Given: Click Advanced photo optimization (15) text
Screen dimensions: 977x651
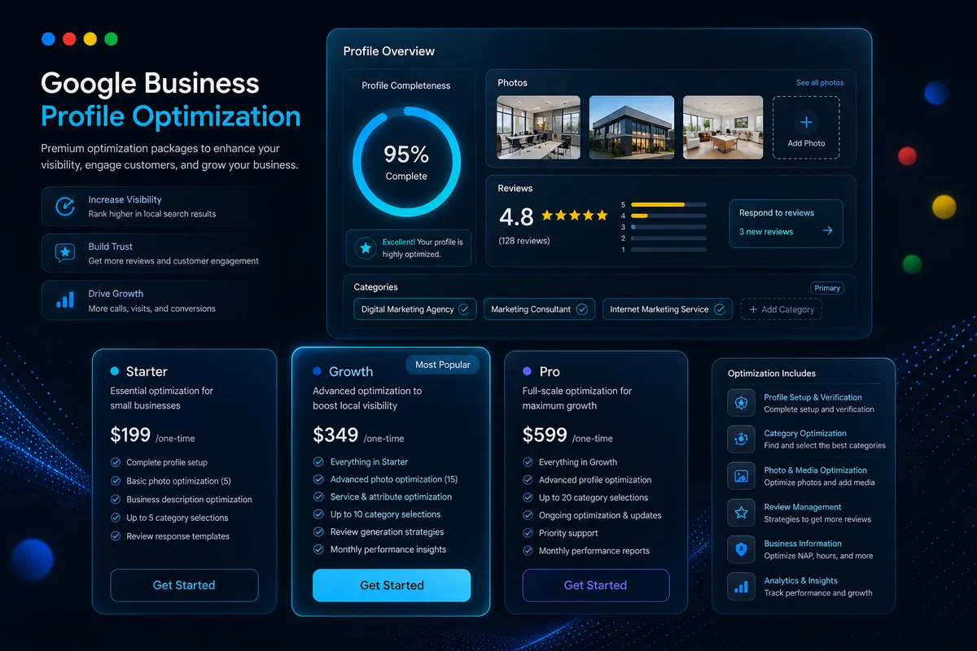Looking at the screenshot, I should tap(394, 479).
